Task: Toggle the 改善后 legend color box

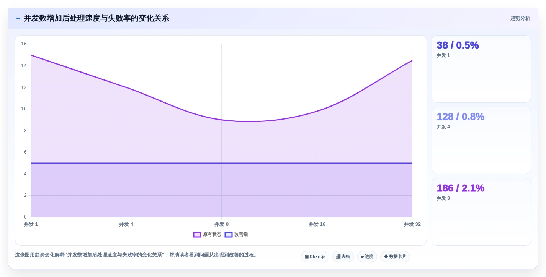Action: (x=229, y=235)
